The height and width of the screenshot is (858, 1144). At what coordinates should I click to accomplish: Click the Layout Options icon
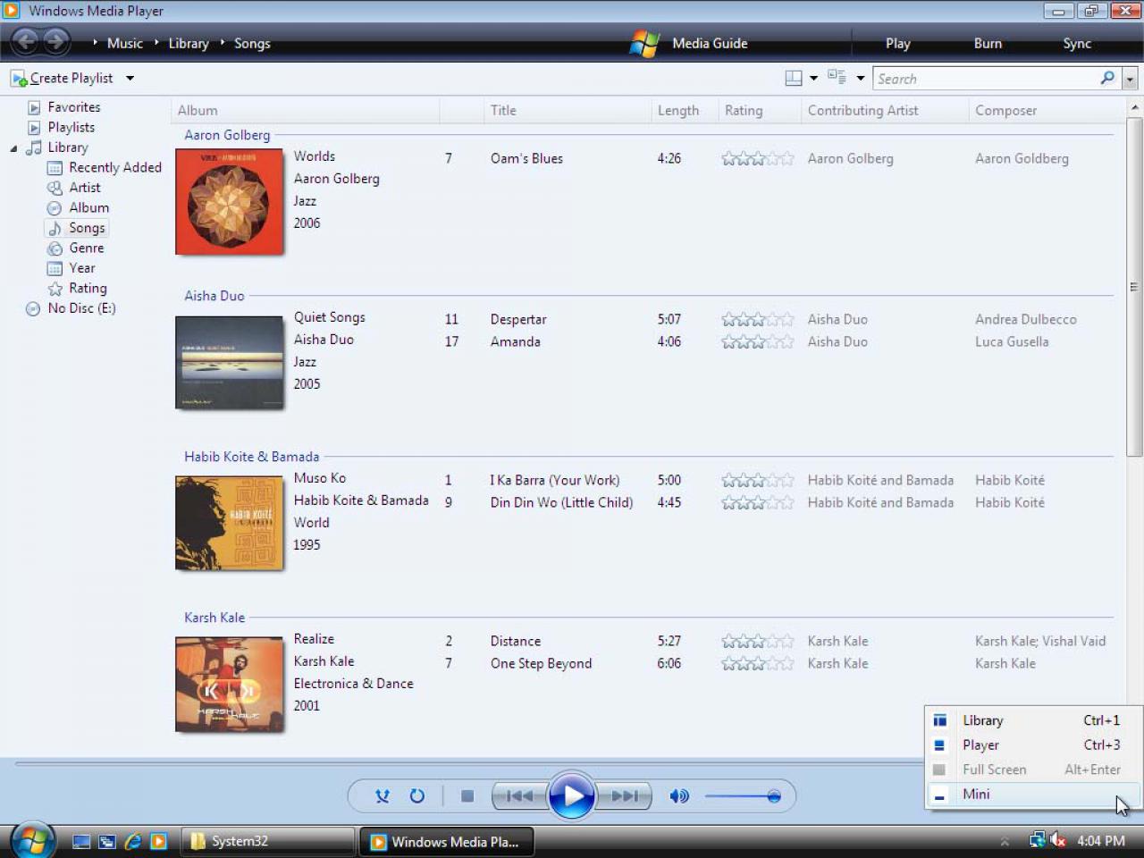pyautogui.click(x=793, y=79)
